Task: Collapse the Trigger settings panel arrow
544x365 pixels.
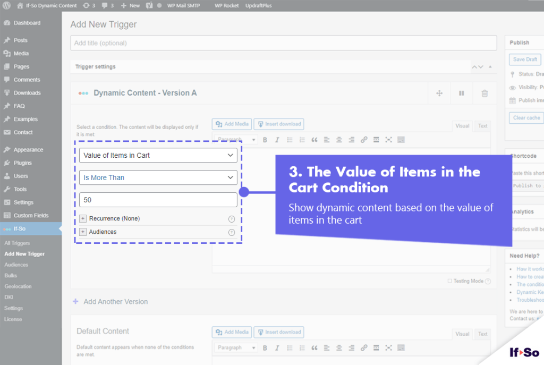Action: click(490, 66)
